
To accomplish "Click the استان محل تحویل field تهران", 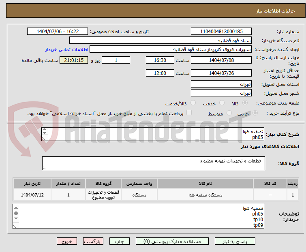I will [x=221, y=84].
